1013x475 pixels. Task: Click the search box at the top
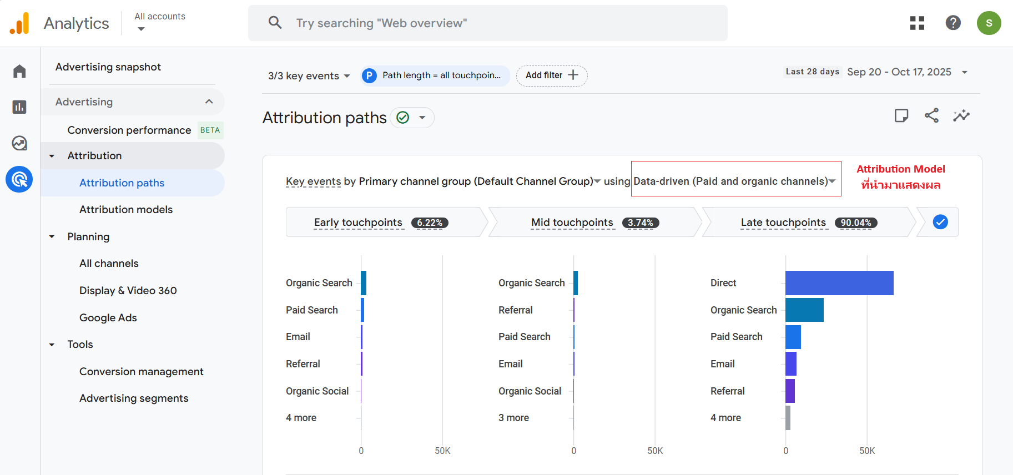coord(487,23)
